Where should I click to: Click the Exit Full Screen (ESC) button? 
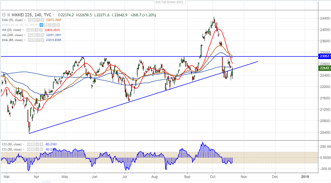coord(170,2)
